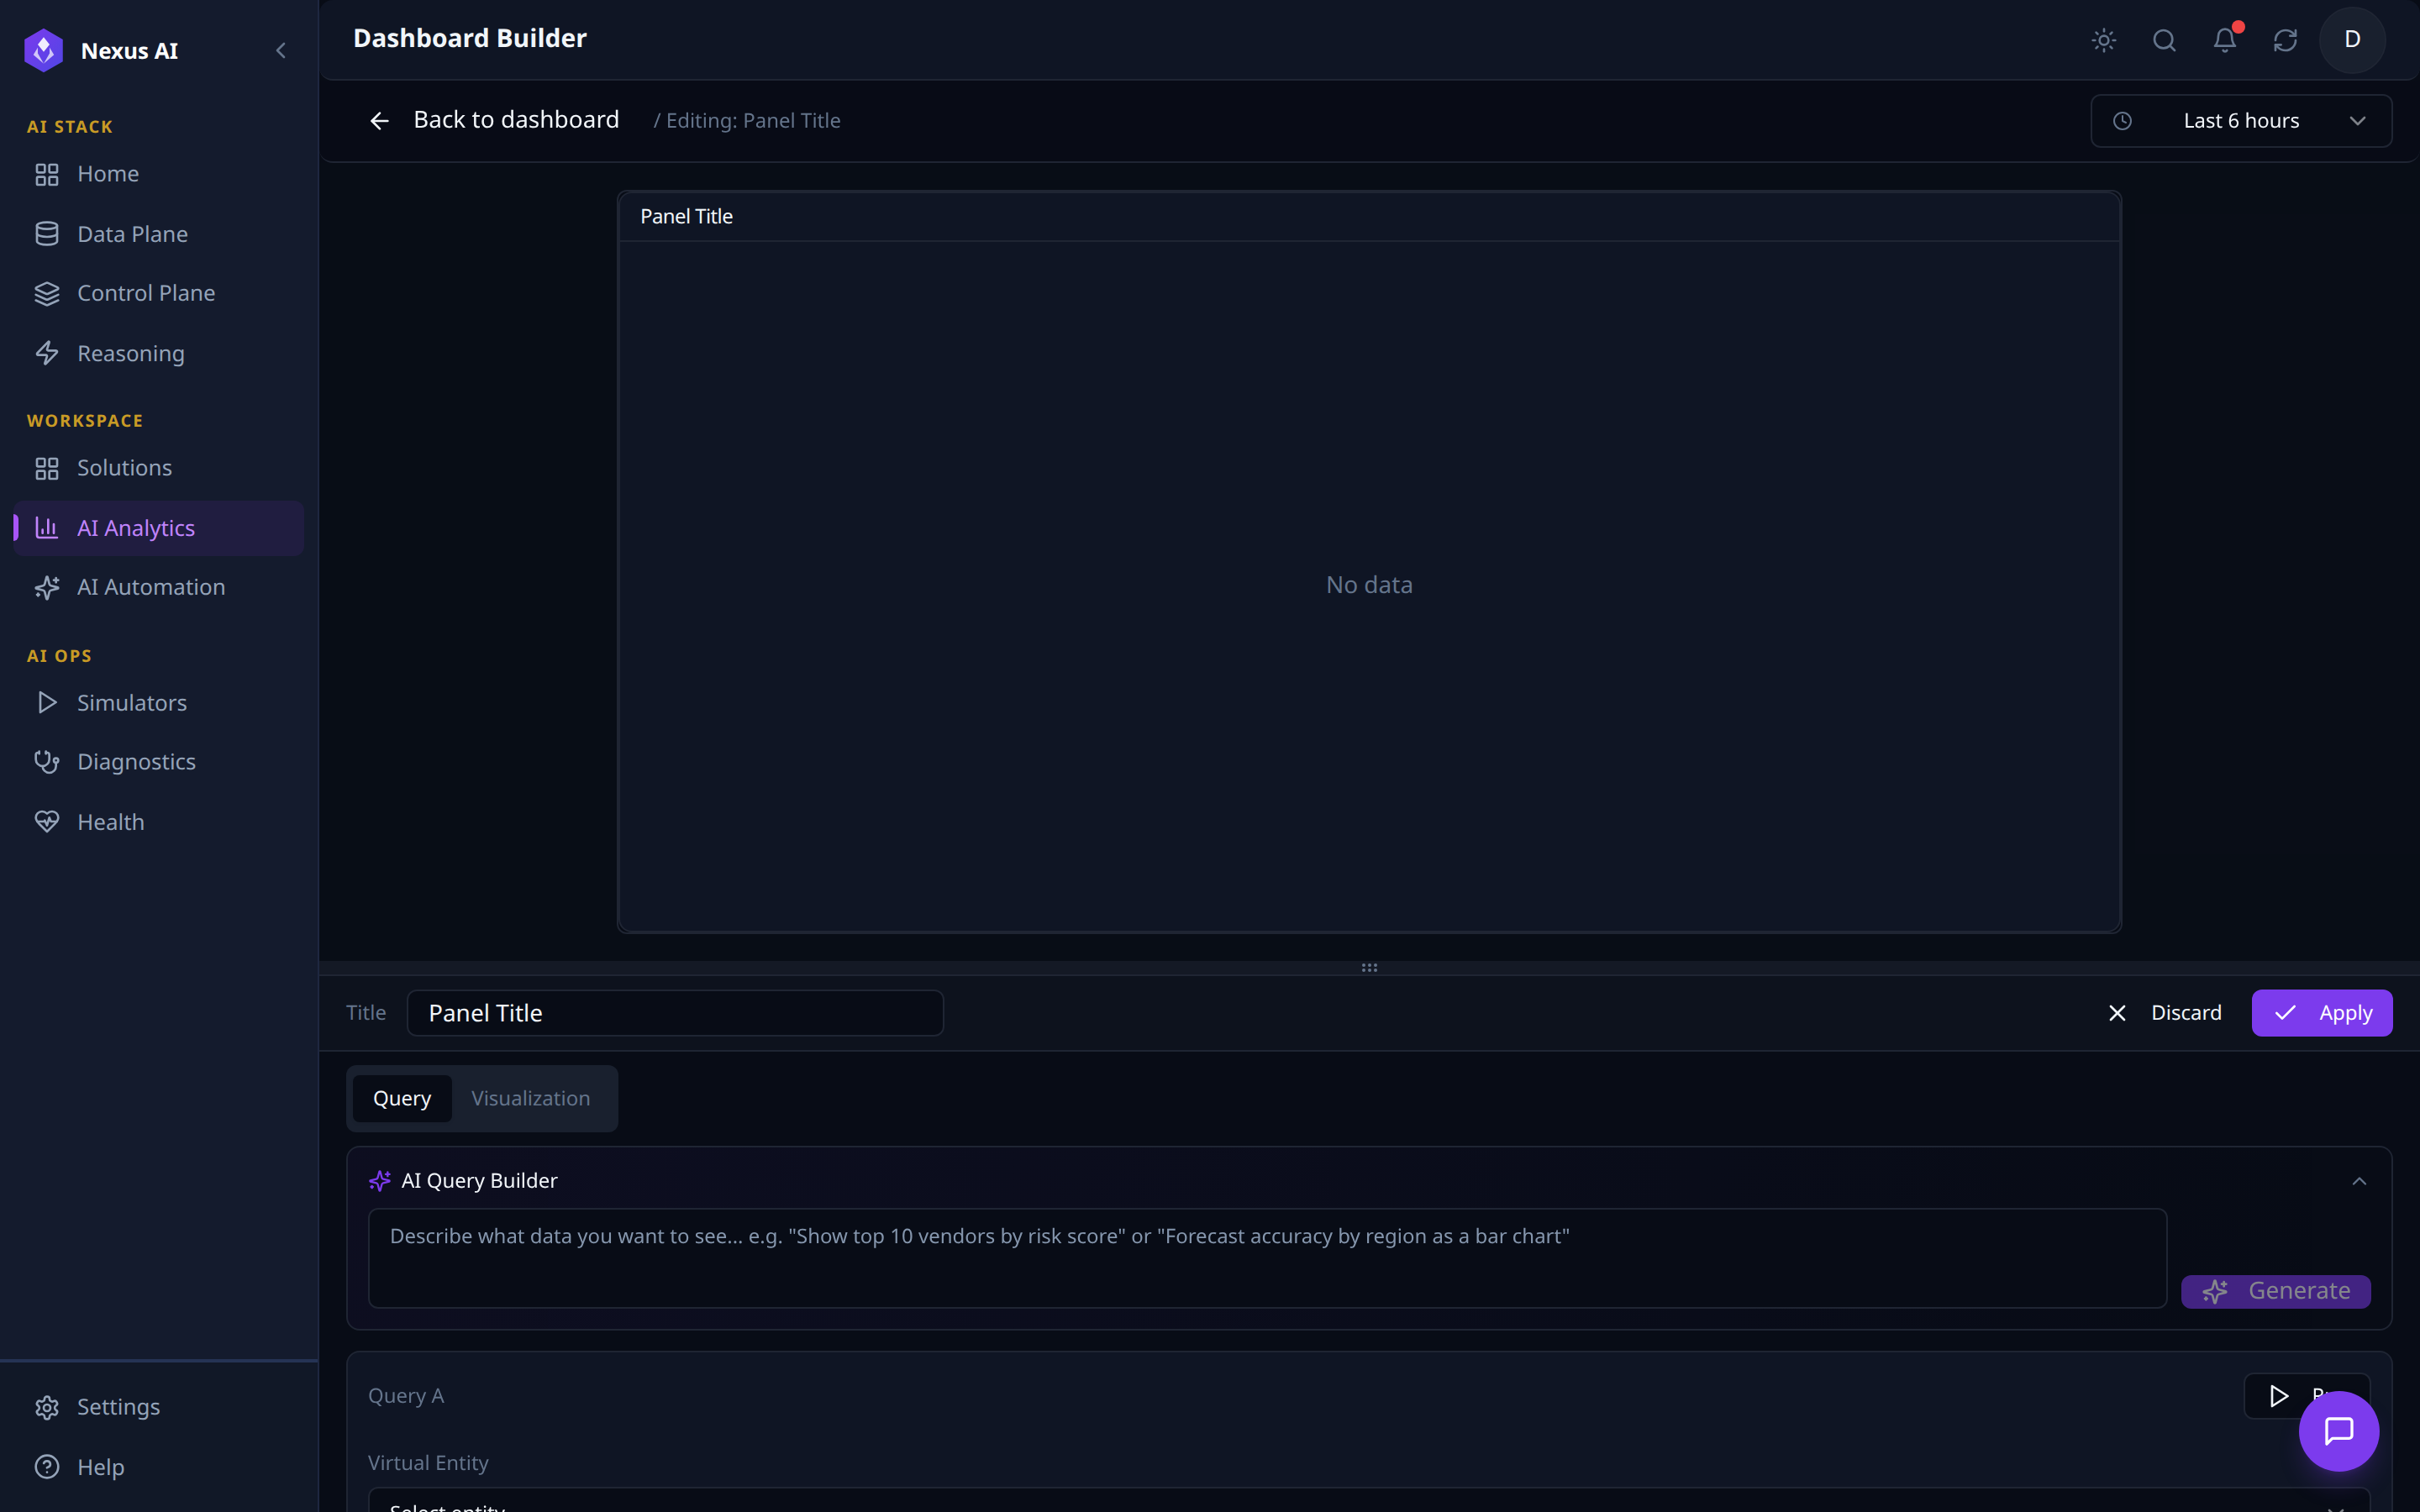Click the Data Plane database icon
Viewport: 2420px width, 1512px height.
click(47, 234)
